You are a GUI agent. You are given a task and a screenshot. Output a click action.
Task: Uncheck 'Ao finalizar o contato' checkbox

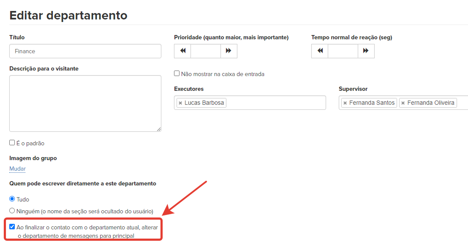[x=12, y=227]
